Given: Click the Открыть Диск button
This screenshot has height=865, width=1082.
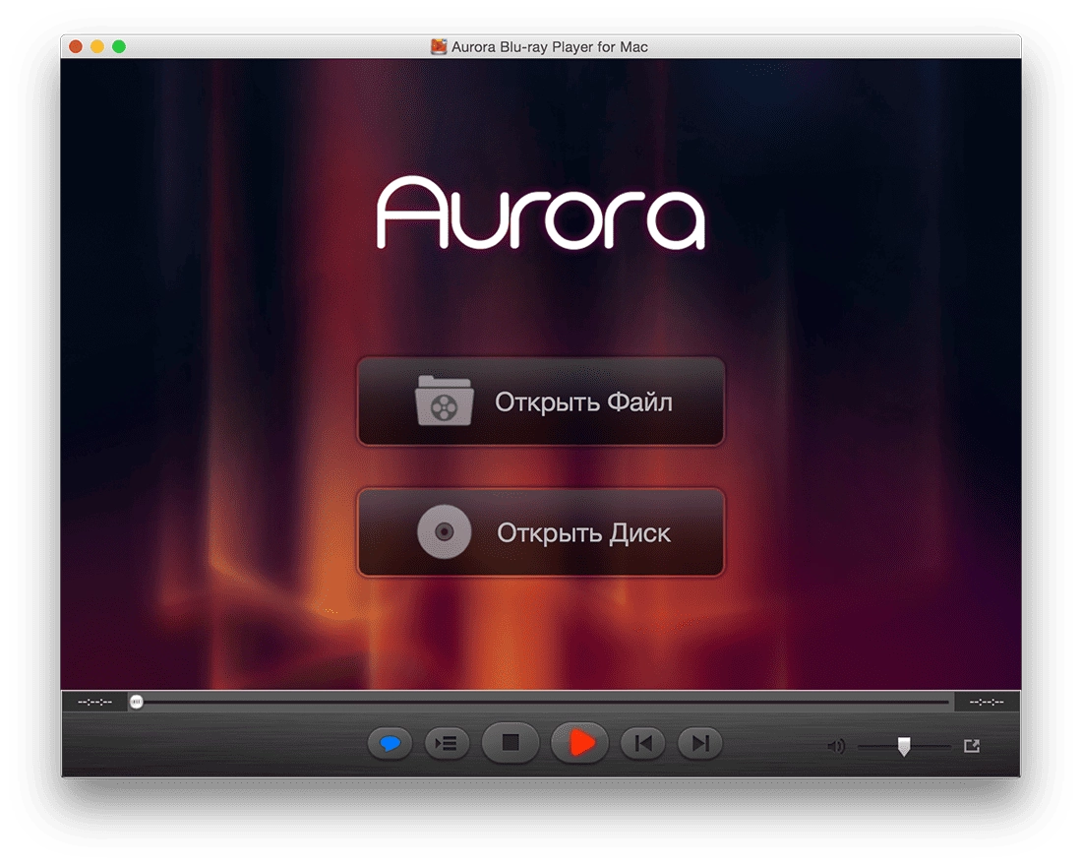Looking at the screenshot, I should (540, 532).
